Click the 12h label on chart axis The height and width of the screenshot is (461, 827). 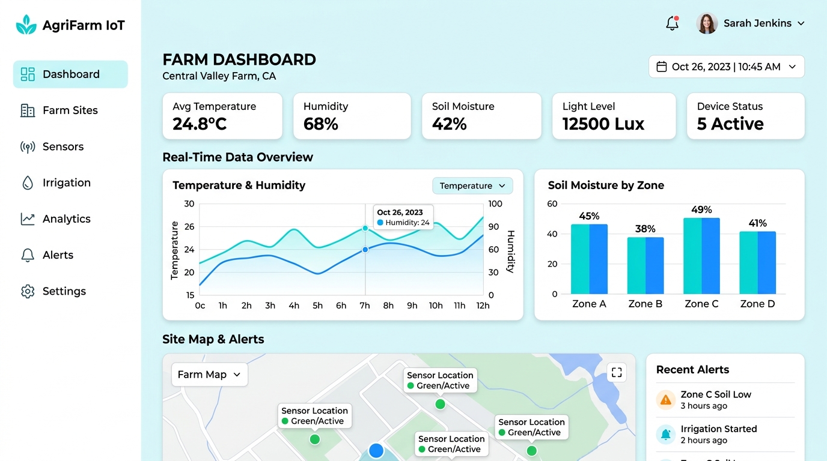[x=483, y=306]
